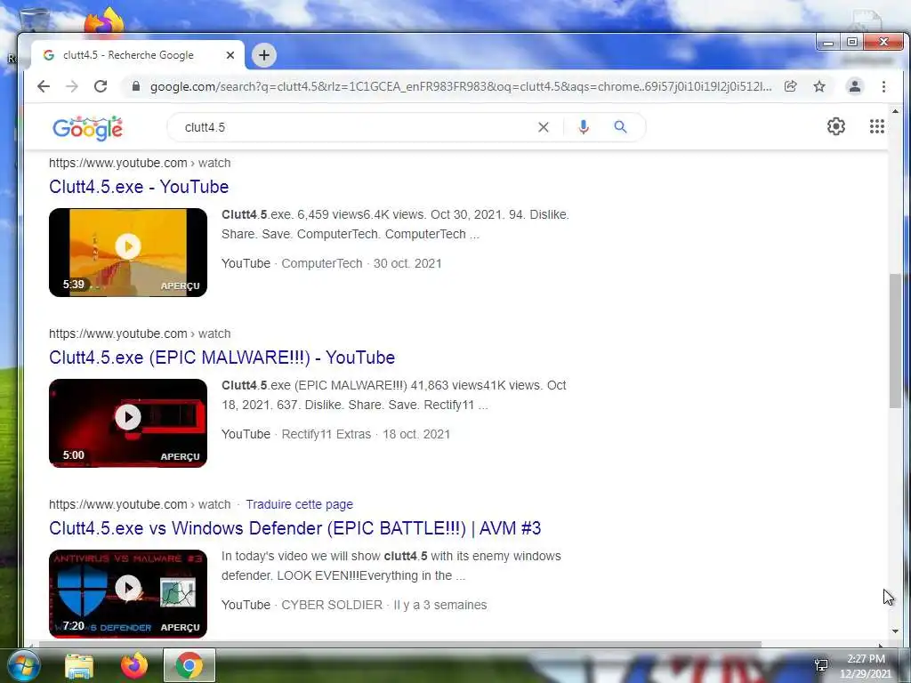Click 'CYBER SOLDIER · Il y a 3 semaines'

[x=384, y=605]
